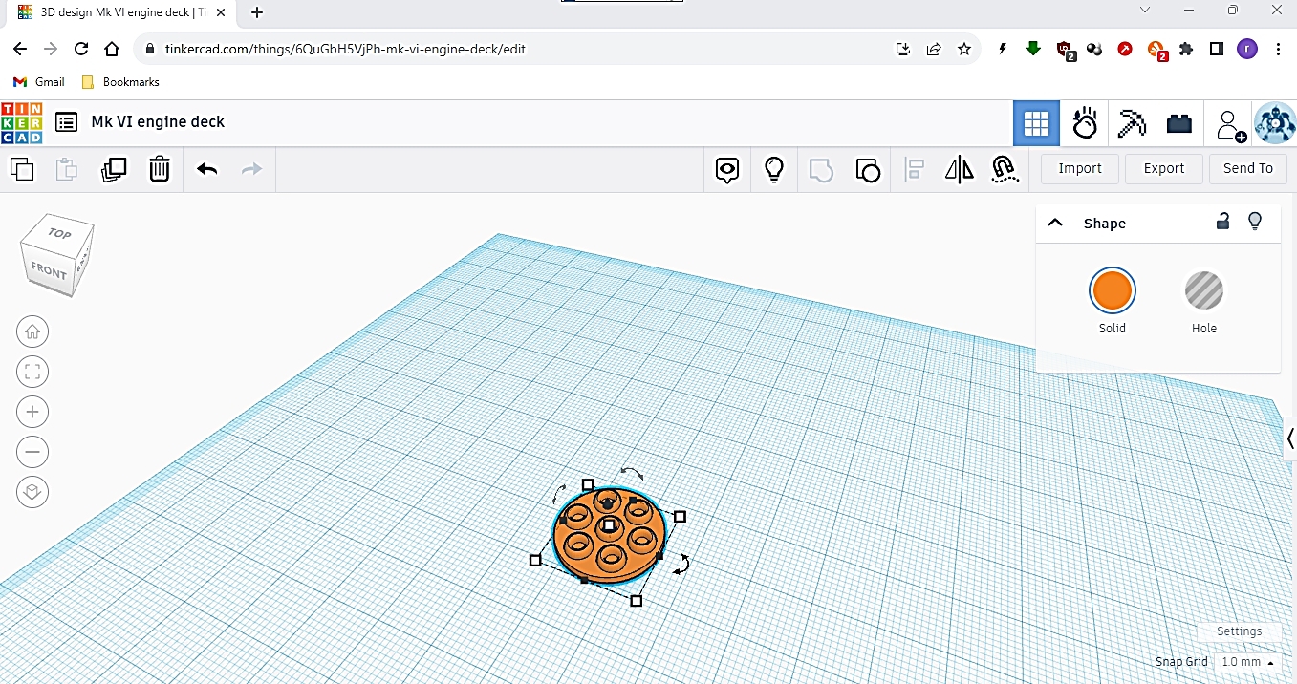Image resolution: width=1297 pixels, height=684 pixels.
Task: Click the Copy icon in the toolbar
Action: [22, 169]
